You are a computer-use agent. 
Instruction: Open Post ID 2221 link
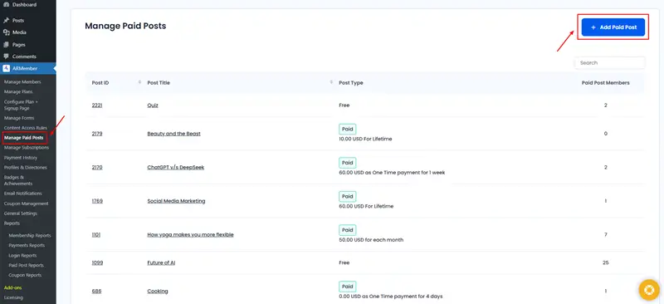[x=97, y=105]
